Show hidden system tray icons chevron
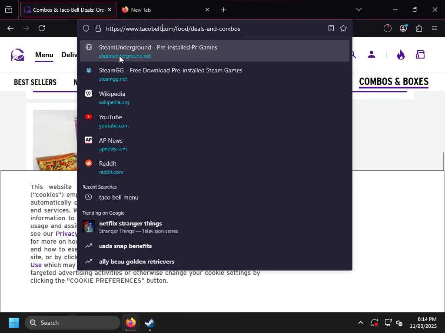Image resolution: width=445 pixels, height=333 pixels. coord(360,323)
